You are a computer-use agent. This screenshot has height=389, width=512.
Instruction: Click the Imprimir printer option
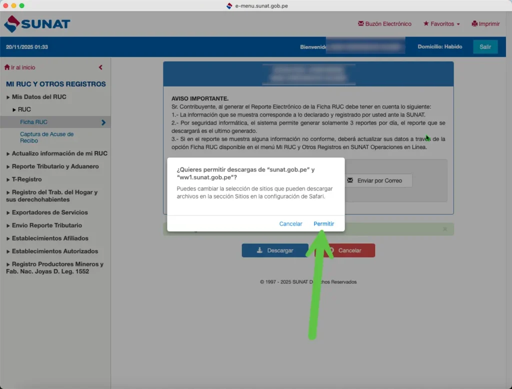(x=485, y=24)
